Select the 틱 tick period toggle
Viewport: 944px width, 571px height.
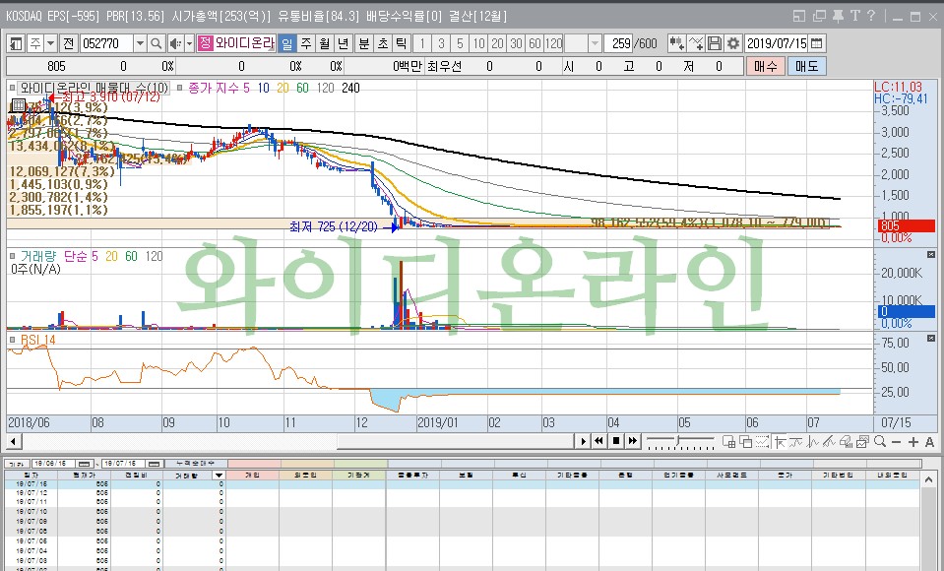401,43
